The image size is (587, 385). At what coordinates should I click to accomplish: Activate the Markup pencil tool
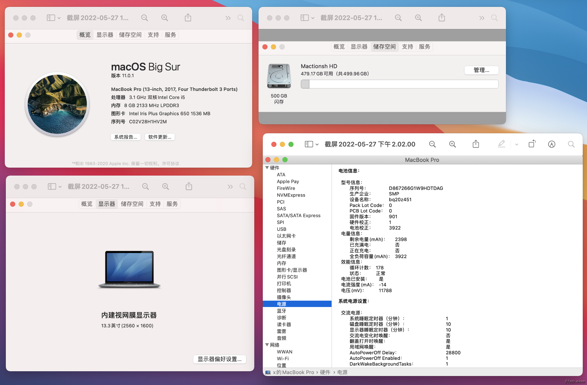(501, 144)
